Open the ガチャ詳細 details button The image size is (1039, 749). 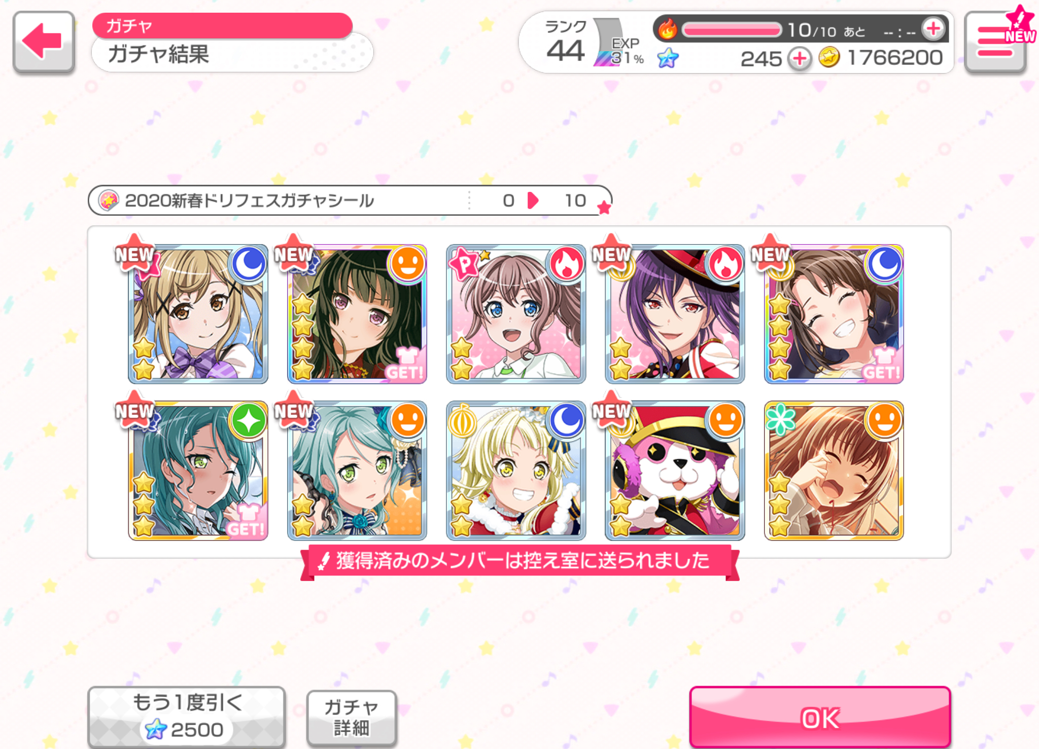coord(352,718)
